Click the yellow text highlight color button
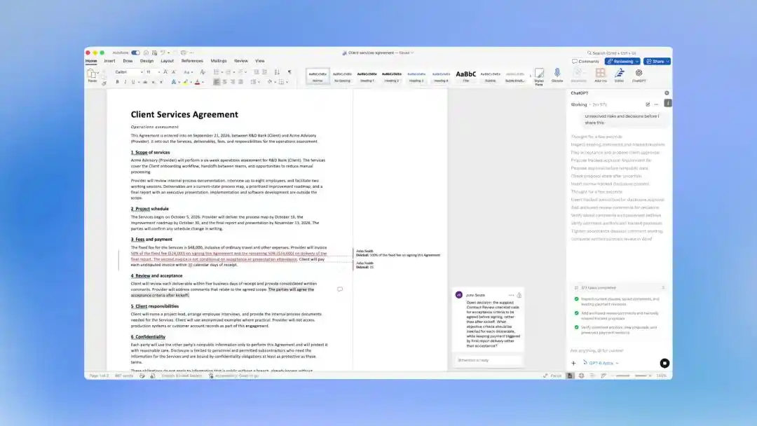Viewport: 757px width, 426px height. 185,82
